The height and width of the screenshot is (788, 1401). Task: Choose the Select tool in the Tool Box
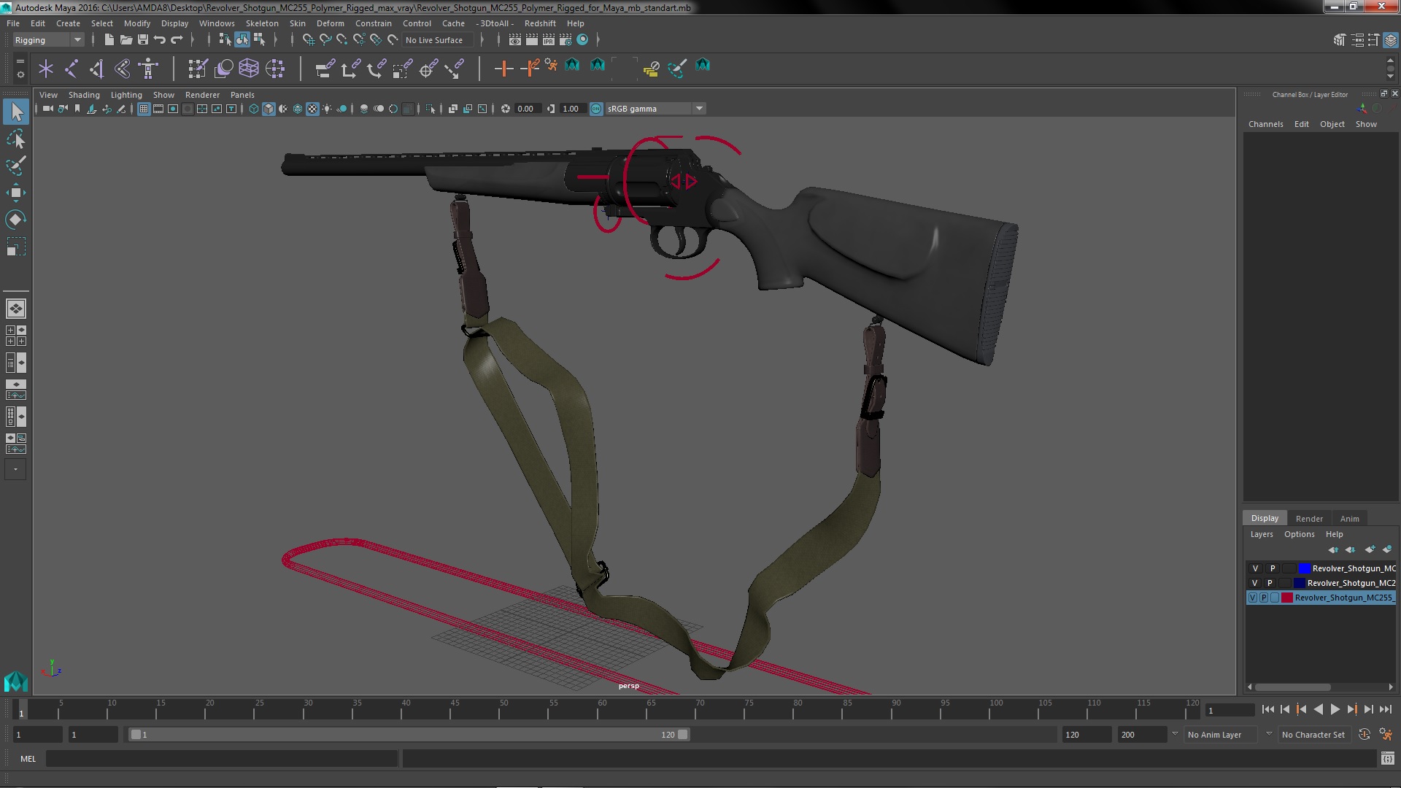(16, 112)
